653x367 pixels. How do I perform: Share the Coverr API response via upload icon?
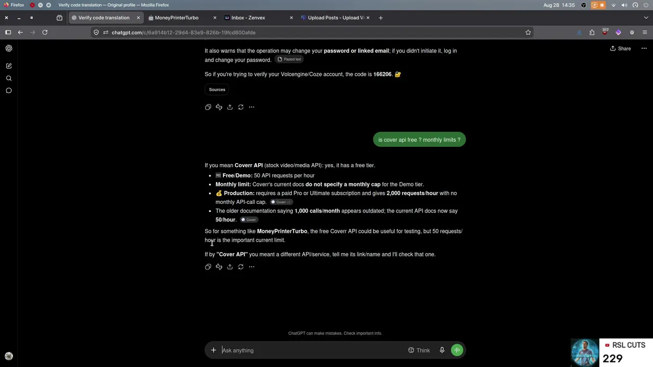(x=230, y=267)
